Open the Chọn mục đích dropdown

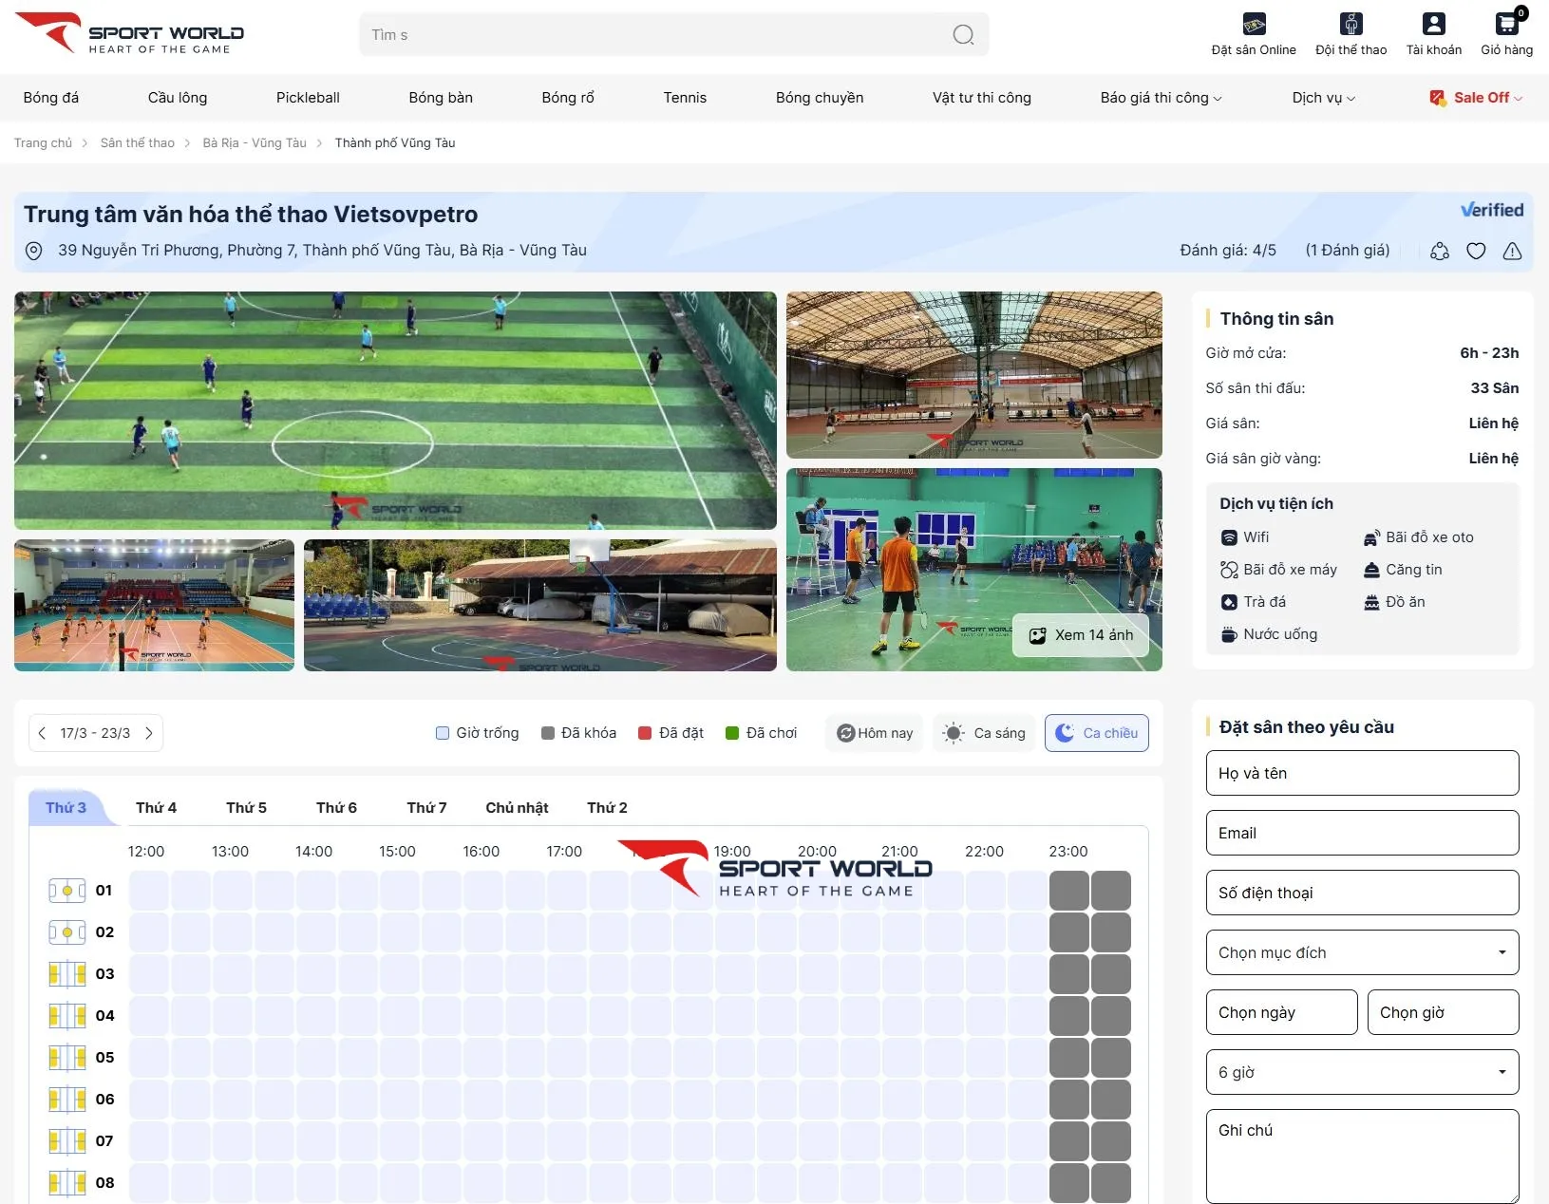click(1361, 952)
